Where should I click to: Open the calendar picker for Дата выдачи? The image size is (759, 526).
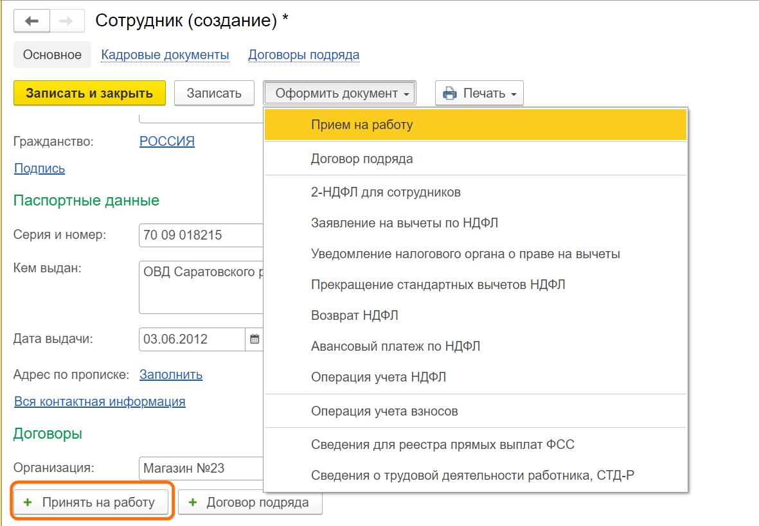point(254,339)
